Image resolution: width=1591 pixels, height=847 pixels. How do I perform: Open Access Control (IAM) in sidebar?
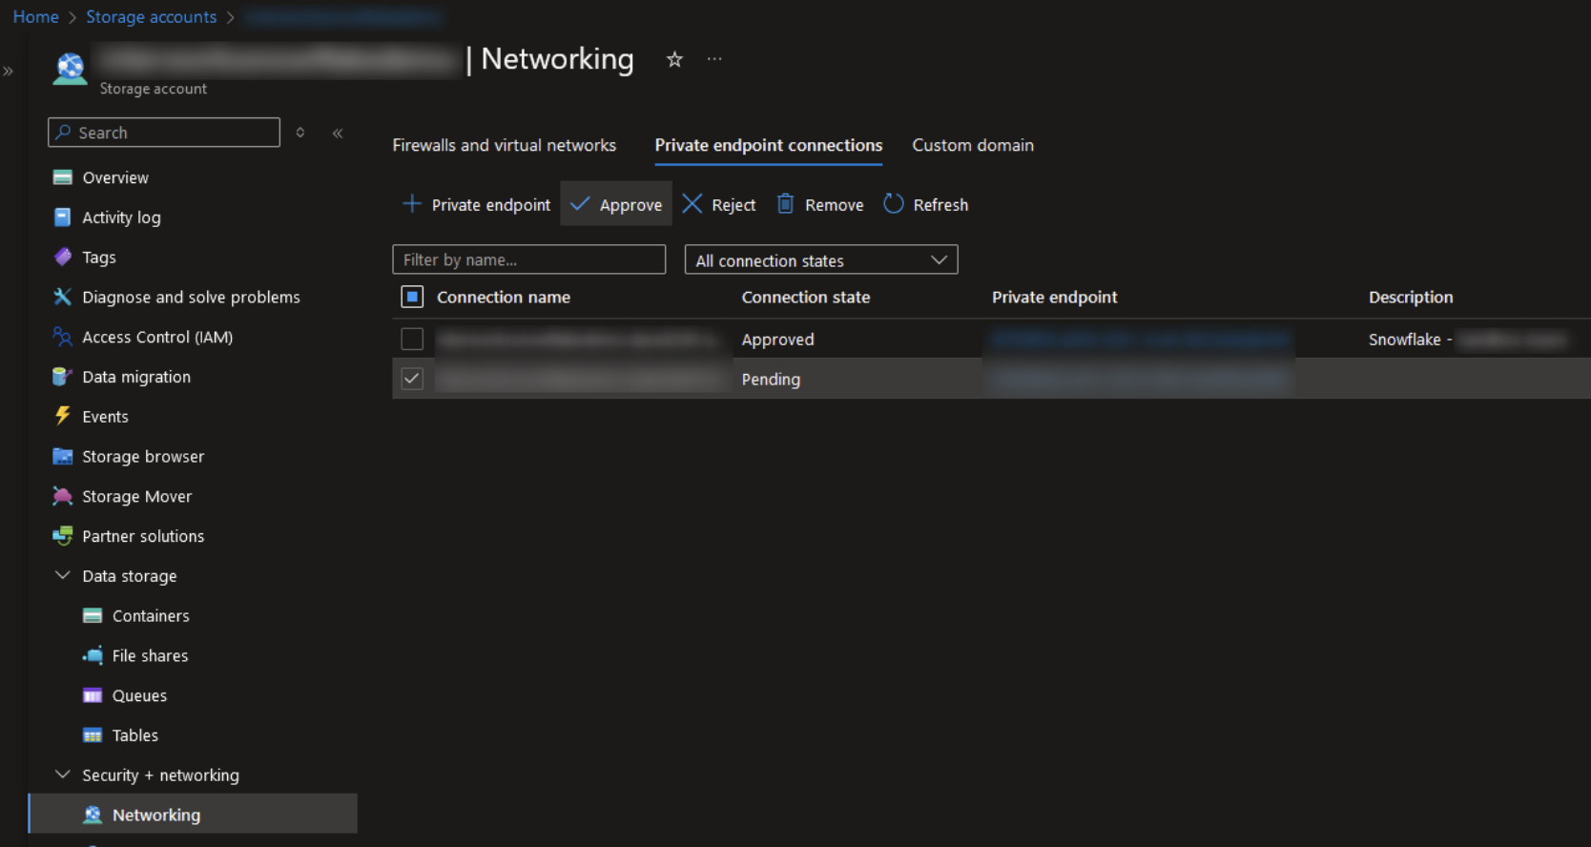pos(157,338)
